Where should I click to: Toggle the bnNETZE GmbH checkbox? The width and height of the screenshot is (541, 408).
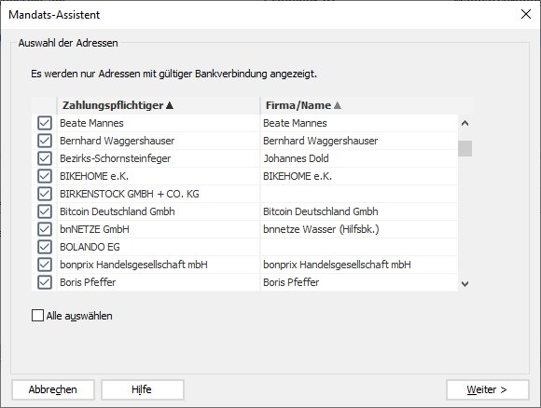click(x=45, y=229)
